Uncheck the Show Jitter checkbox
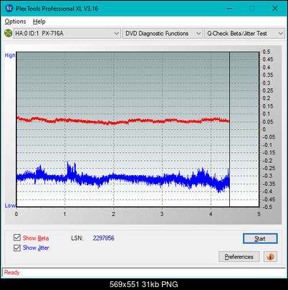The height and width of the screenshot is (290, 288). [x=17, y=248]
